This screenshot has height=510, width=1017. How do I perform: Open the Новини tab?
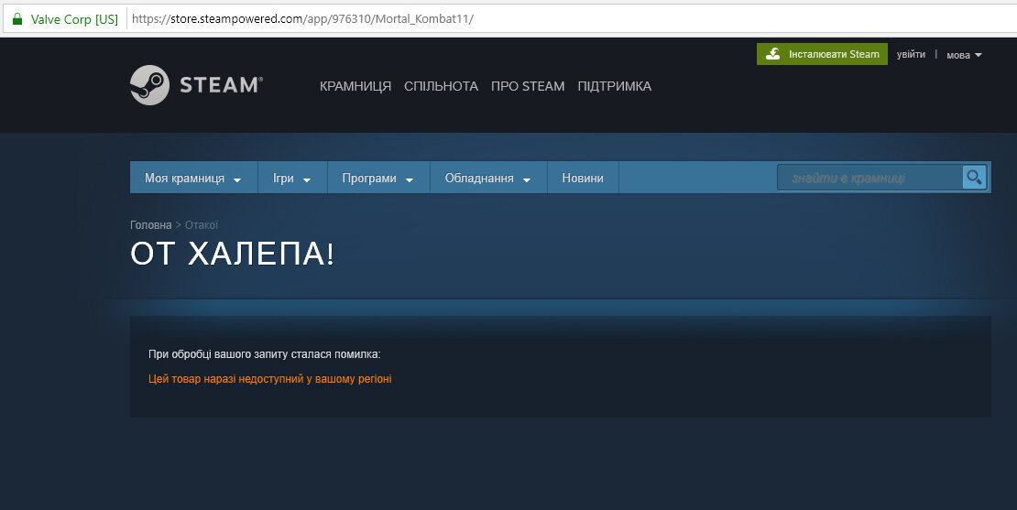click(x=583, y=179)
